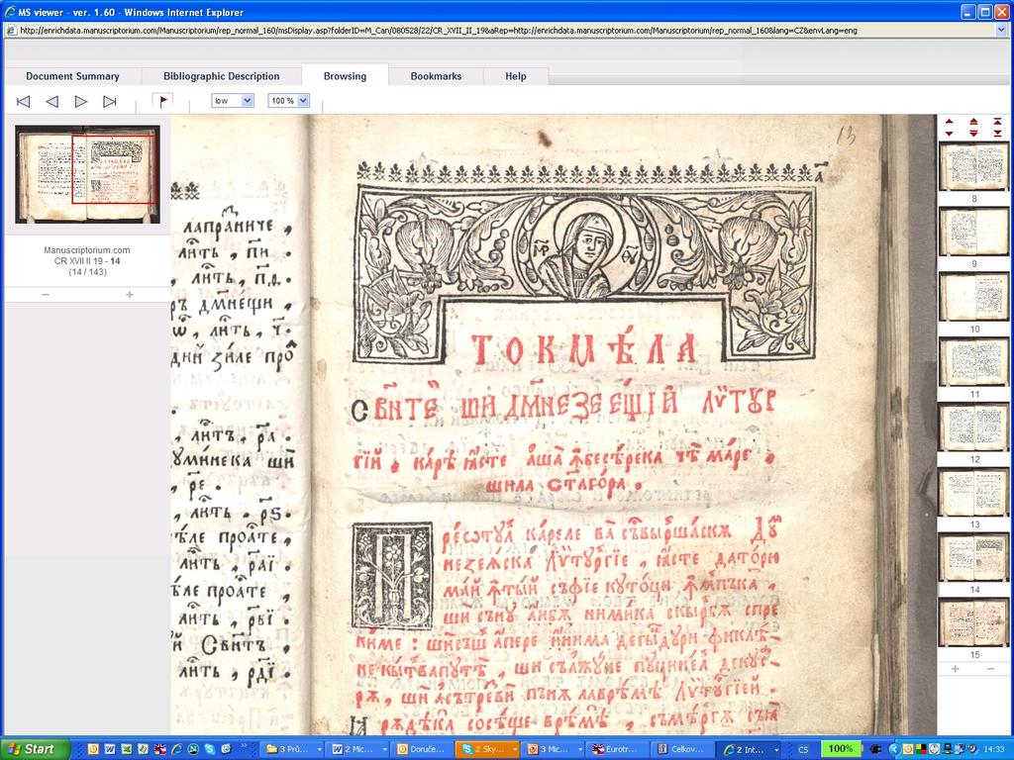The image size is (1014, 760).
Task: Open the zoom dropdown showing 100 %
Action: [288, 101]
